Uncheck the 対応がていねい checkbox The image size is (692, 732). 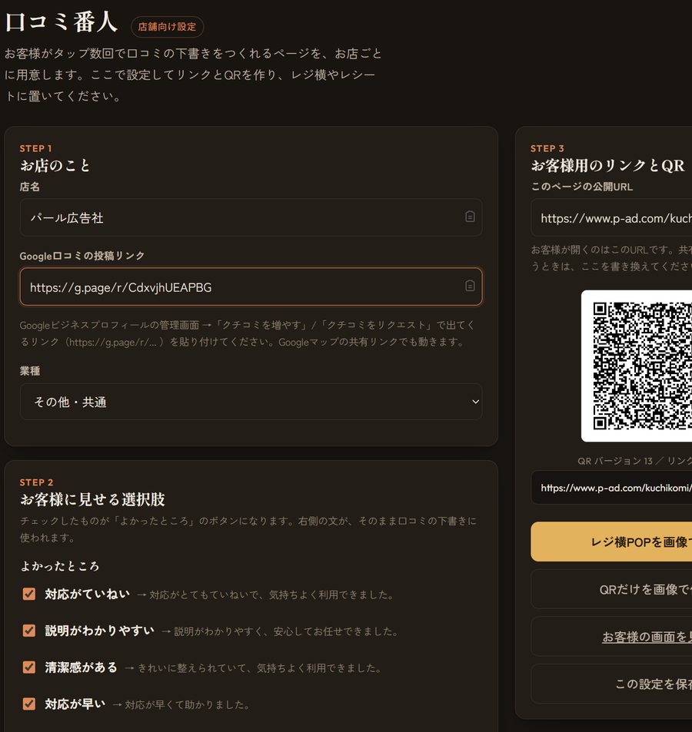29,594
